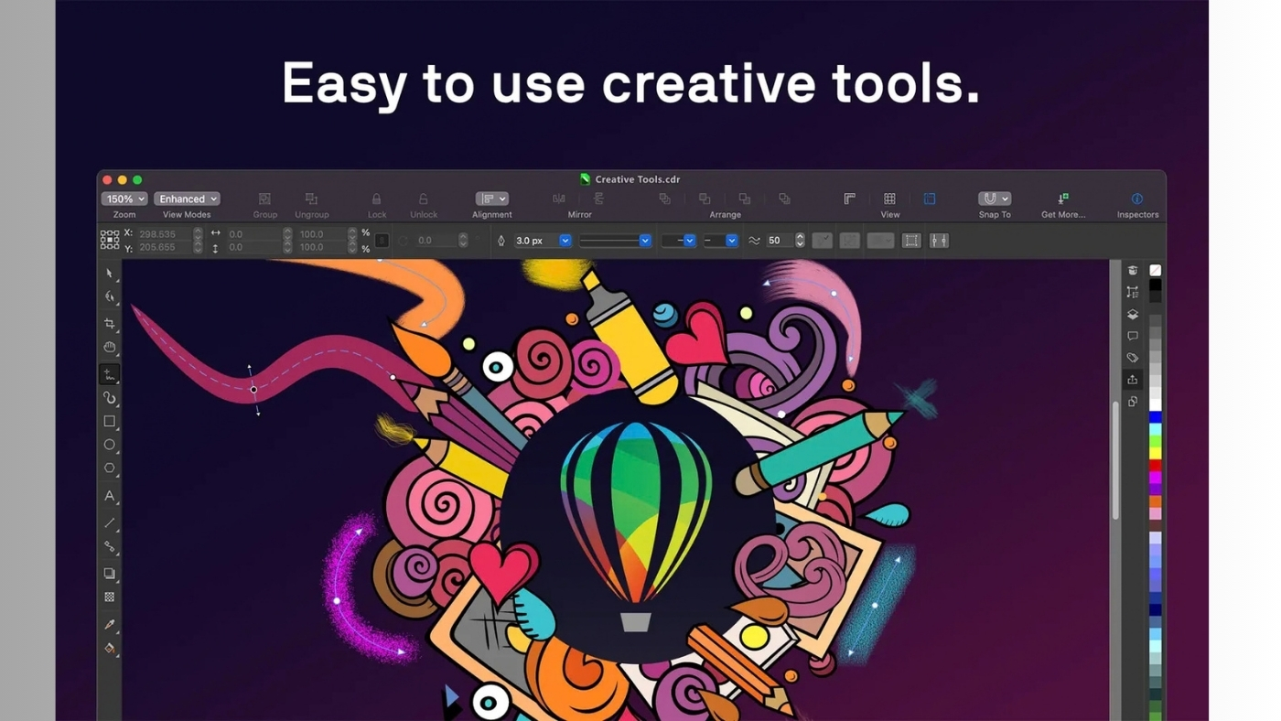Click the Y position field

[164, 247]
